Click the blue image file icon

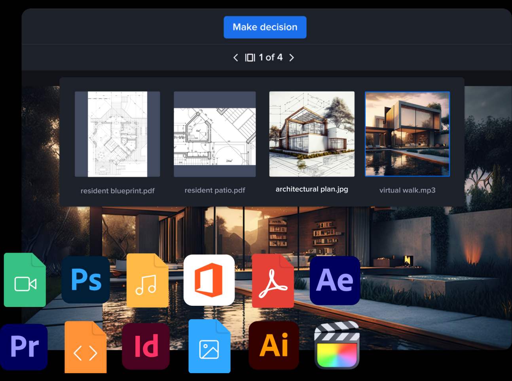[209, 347]
